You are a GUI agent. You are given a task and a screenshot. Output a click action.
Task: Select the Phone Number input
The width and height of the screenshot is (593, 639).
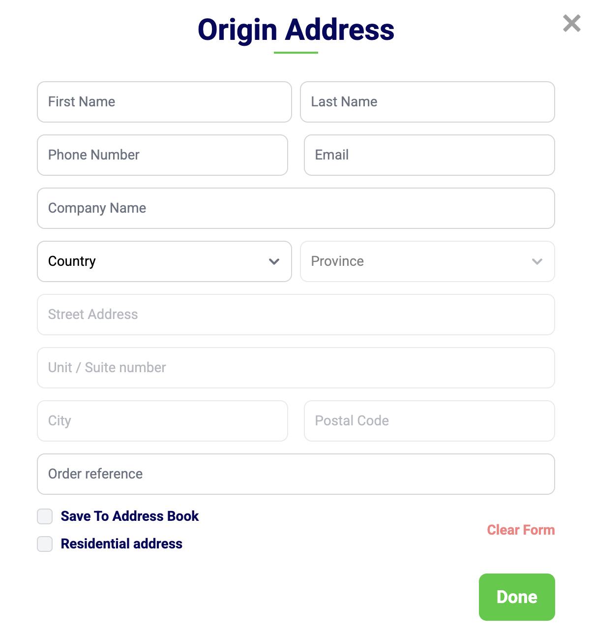[162, 155]
